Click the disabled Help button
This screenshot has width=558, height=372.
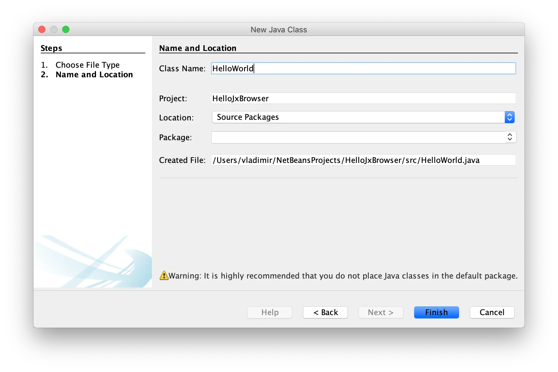[270, 312]
